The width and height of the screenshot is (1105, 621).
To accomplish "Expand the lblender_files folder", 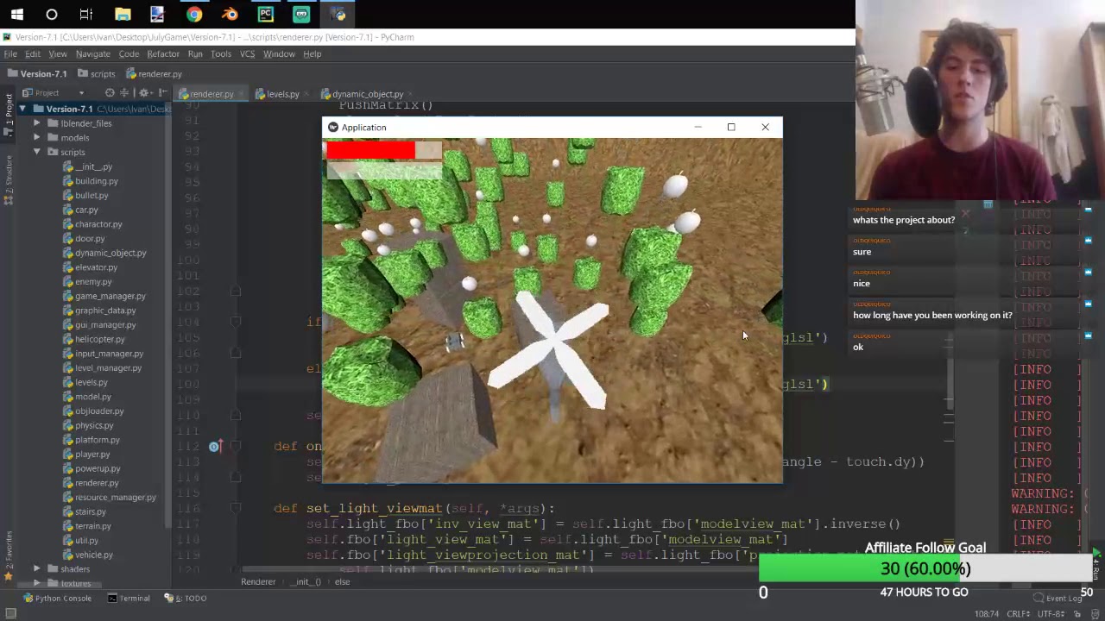I will point(37,123).
